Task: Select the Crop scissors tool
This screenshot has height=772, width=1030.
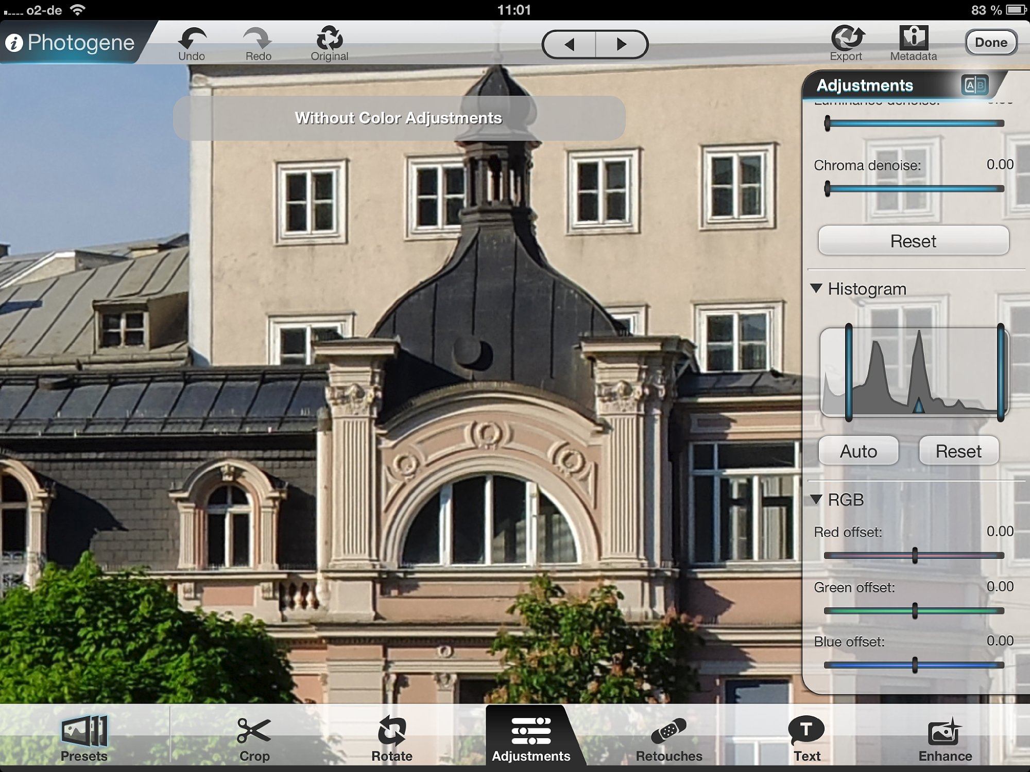Action: pyautogui.click(x=254, y=731)
